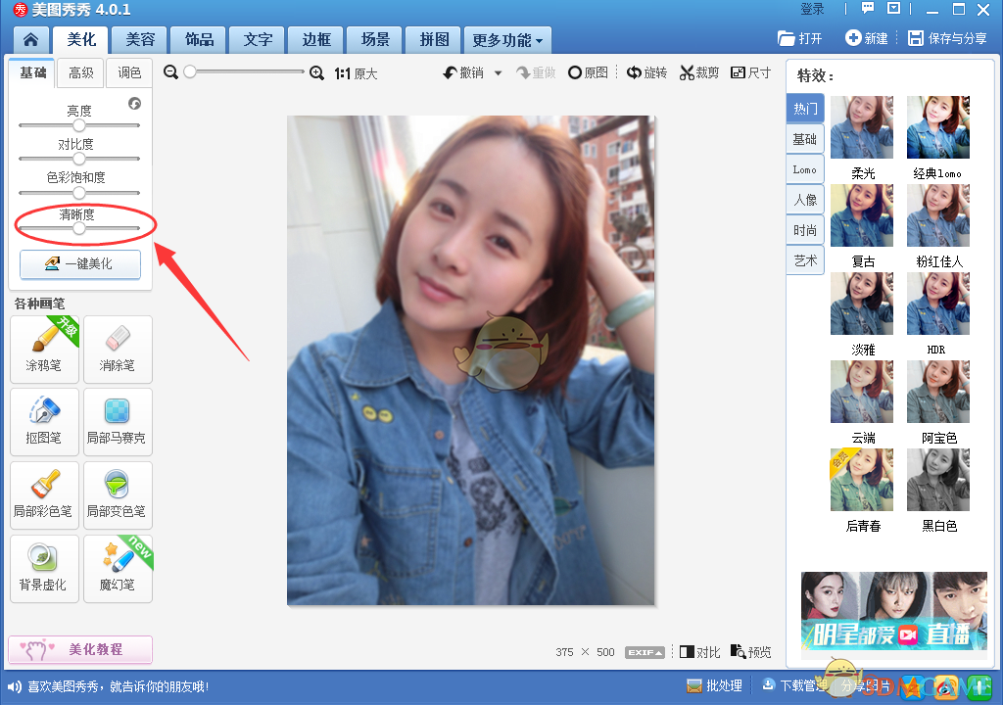Open the 撤销 undo dropdown arrow
Image resolution: width=1003 pixels, height=705 pixels.
coord(498,71)
